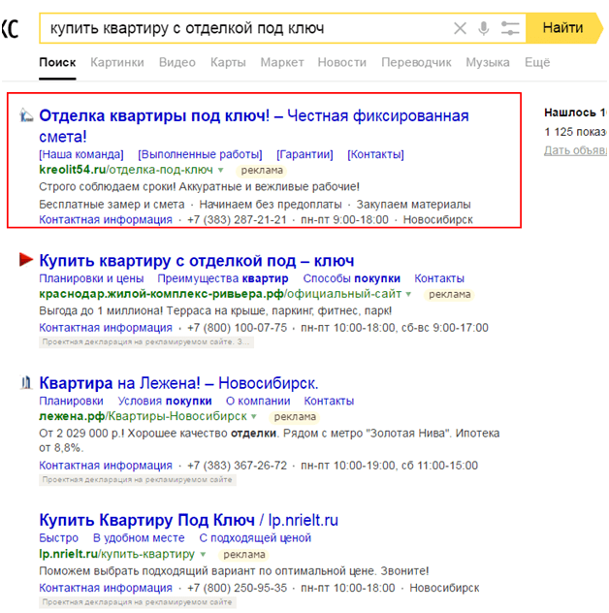Viewport: 609px width, 613px height.
Task: Open Контактная информация with +7 (800) 100-07-75
Action: (x=106, y=328)
